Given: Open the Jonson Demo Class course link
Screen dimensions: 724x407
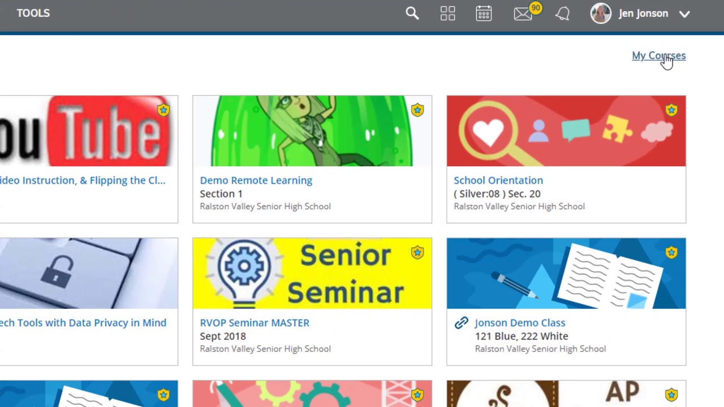Looking at the screenshot, I should pyautogui.click(x=520, y=323).
